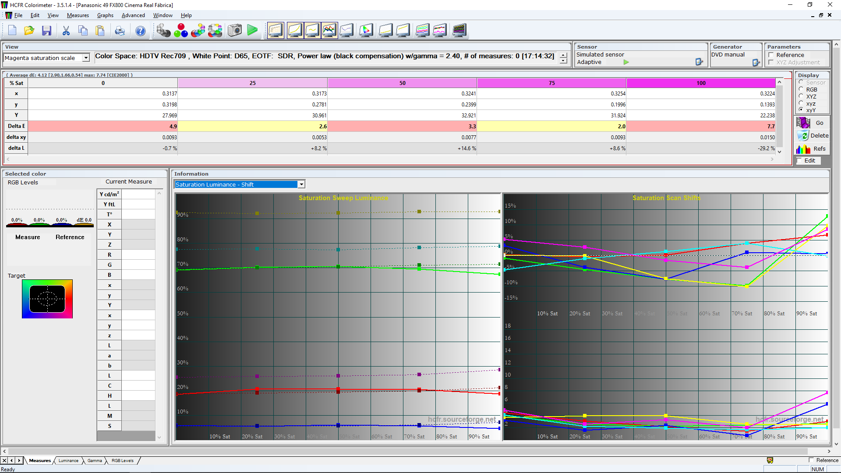The image size is (841, 473).
Task: Select the 50% saturation magenta column header
Action: [x=402, y=83]
